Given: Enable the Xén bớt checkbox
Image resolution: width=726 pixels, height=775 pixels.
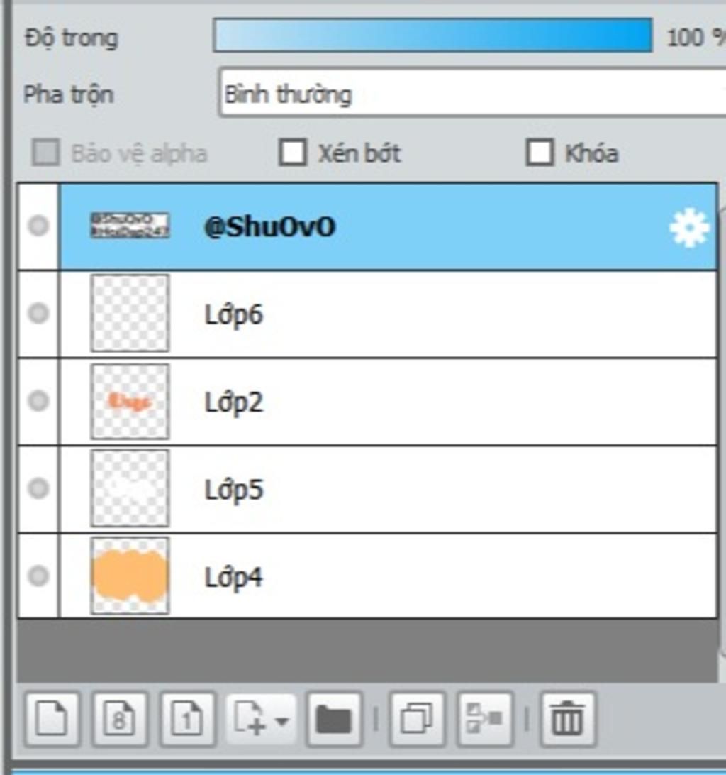Looking at the screenshot, I should click(x=293, y=153).
